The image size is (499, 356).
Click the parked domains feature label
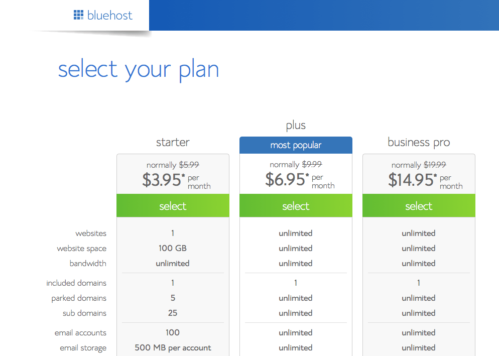tap(79, 298)
